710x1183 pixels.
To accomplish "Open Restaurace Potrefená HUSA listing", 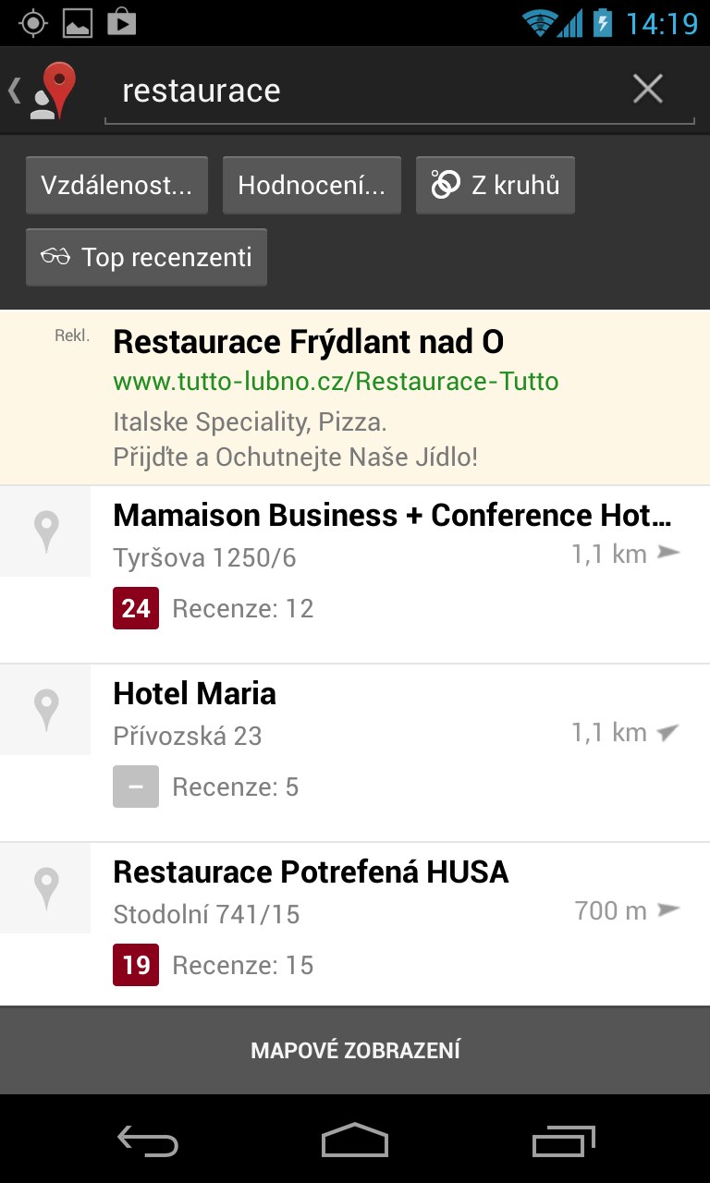I will point(311,872).
